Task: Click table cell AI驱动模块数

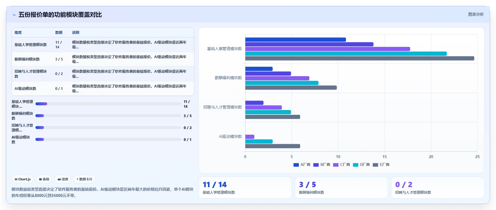Action: click(25, 89)
